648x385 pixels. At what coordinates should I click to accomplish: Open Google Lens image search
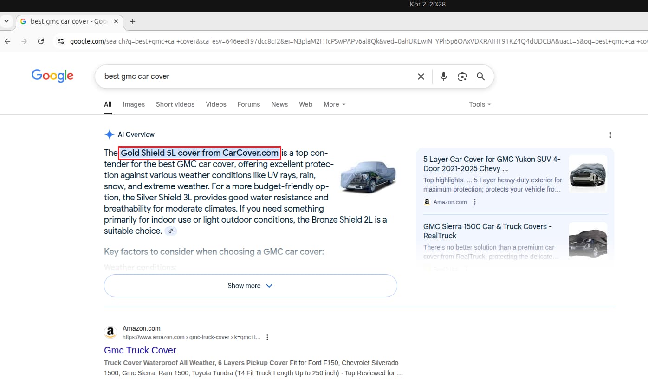click(462, 77)
